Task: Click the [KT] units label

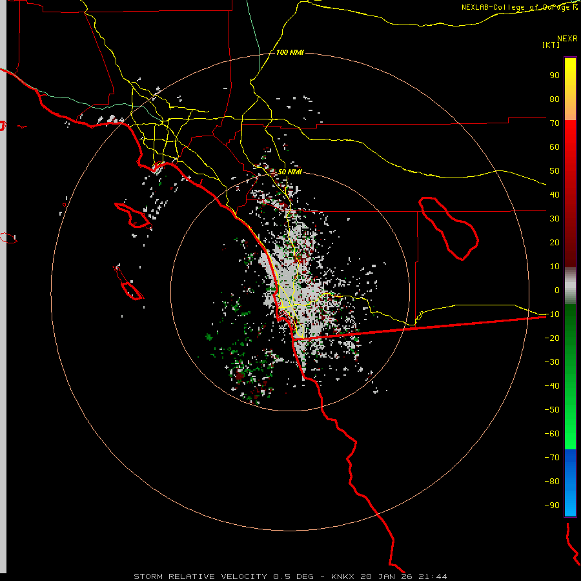Action: [x=551, y=45]
